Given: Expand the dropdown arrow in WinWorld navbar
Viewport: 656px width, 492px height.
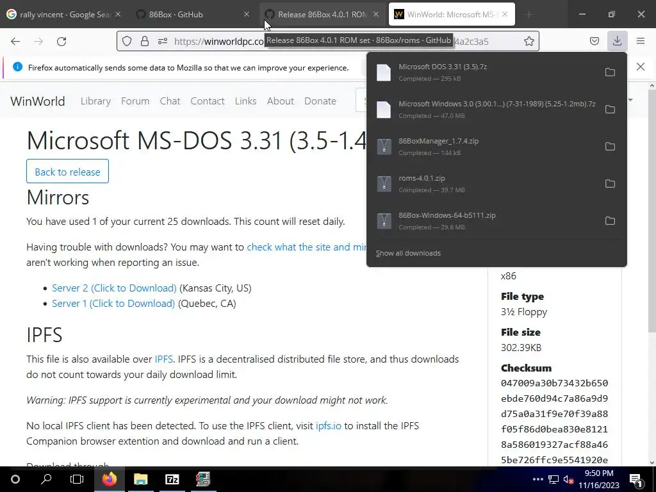Looking at the screenshot, I should pyautogui.click(x=630, y=100).
